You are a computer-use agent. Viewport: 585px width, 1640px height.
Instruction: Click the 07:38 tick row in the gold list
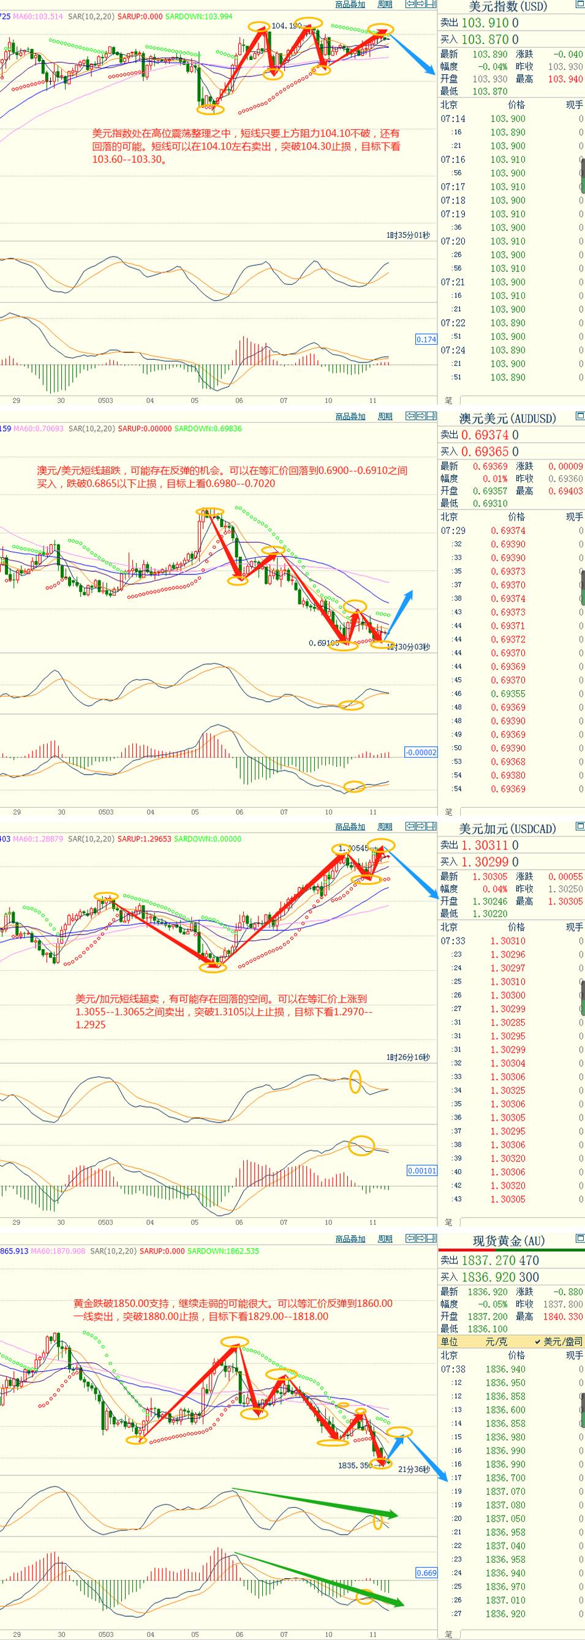point(511,1369)
